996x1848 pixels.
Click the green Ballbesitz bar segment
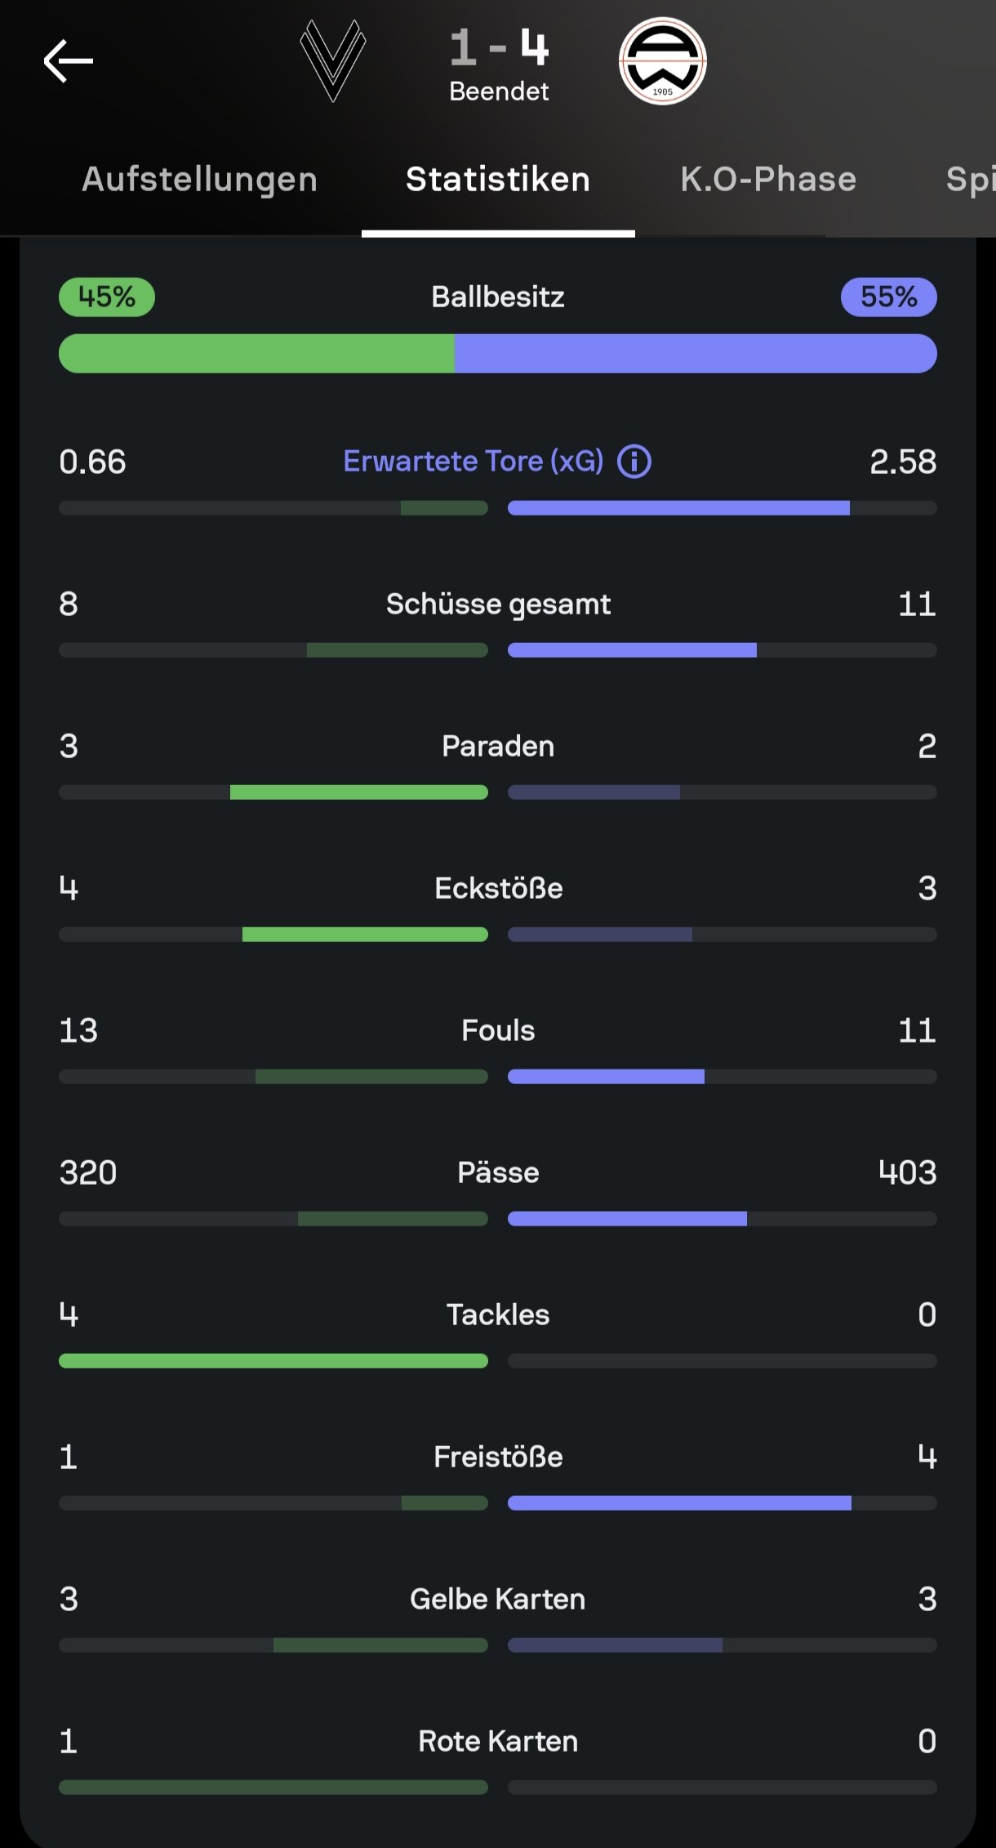pos(256,354)
